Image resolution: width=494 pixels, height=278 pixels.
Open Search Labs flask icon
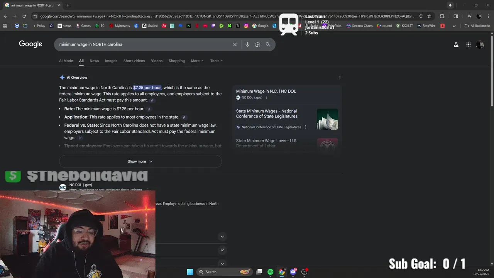point(456,44)
